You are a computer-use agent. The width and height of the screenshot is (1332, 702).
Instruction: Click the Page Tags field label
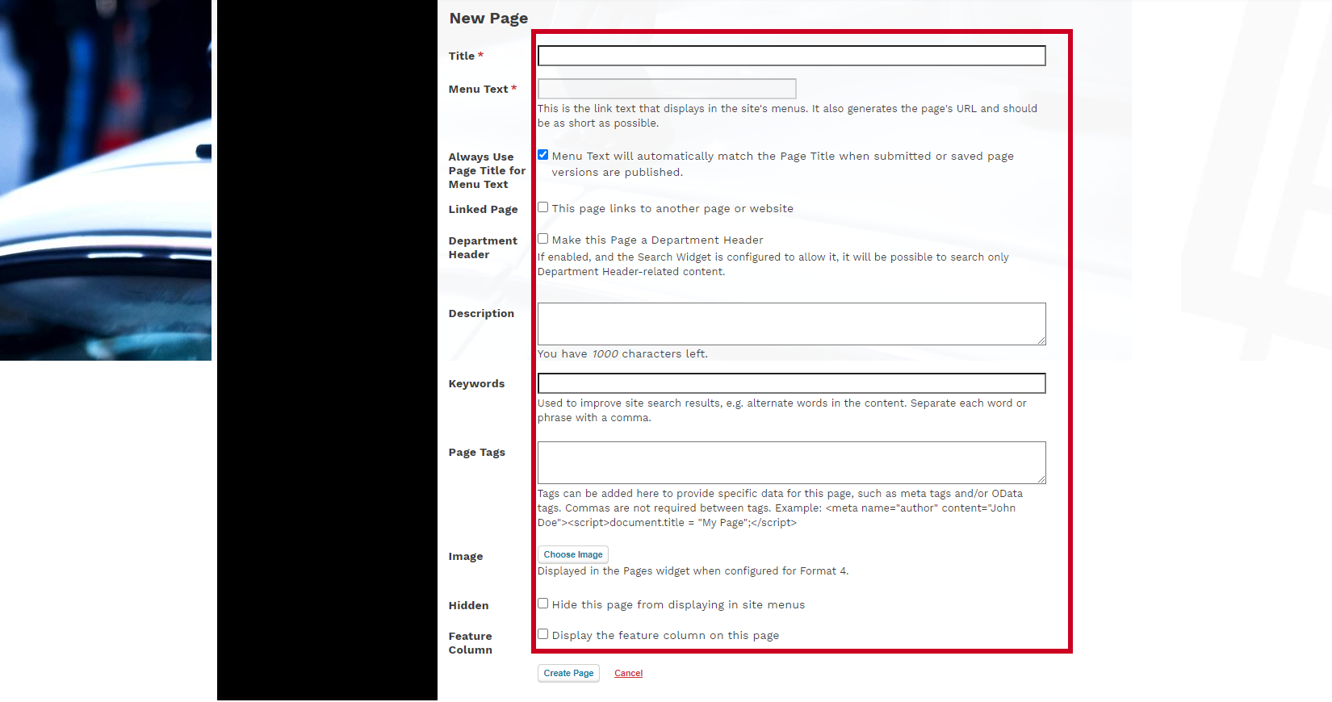pyautogui.click(x=476, y=452)
